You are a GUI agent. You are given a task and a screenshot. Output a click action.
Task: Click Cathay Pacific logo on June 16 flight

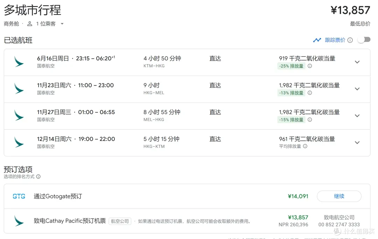coord(19,62)
